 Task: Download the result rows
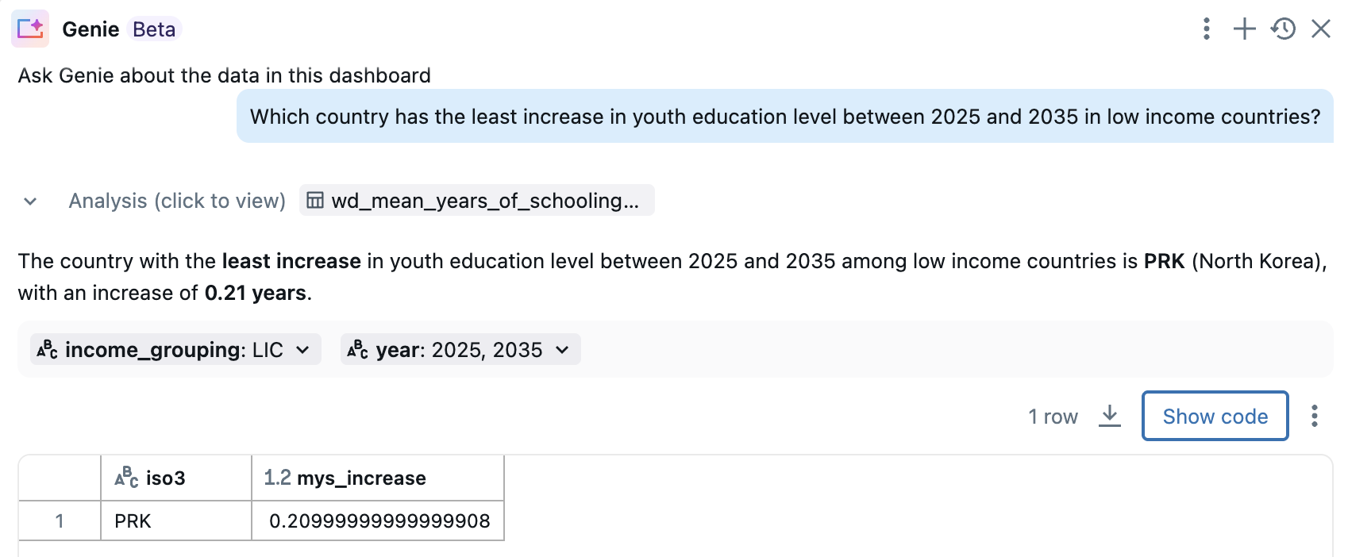coord(1110,416)
